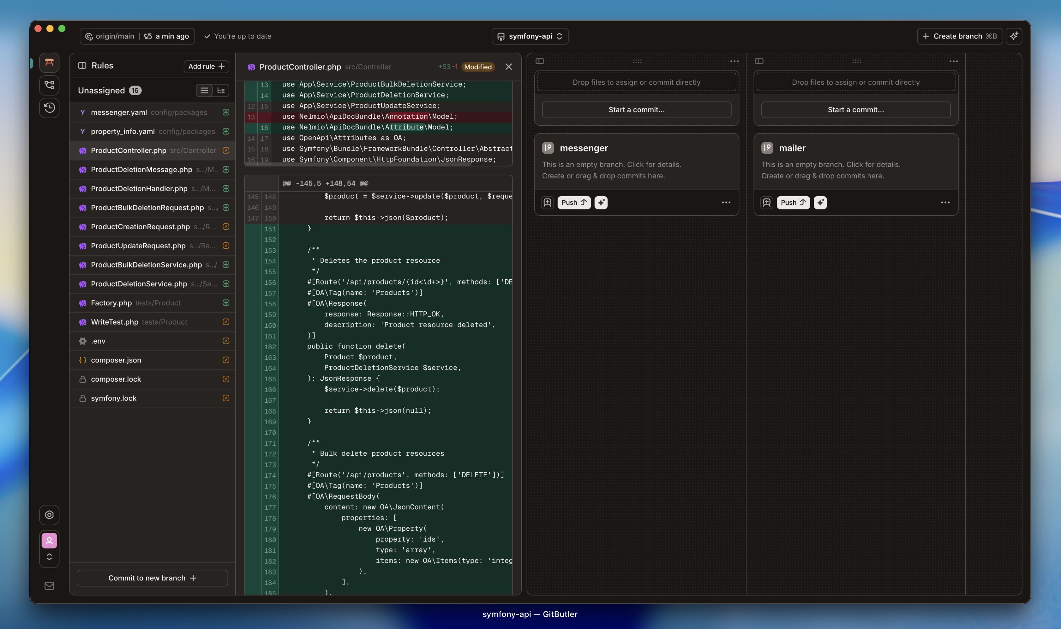This screenshot has height=629, width=1061.
Task: Open the mailer lane header more options
Action: pos(953,62)
